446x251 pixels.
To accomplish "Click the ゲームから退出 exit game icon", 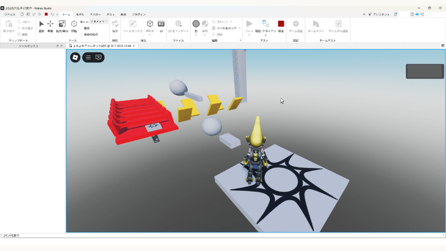I will [x=338, y=23].
